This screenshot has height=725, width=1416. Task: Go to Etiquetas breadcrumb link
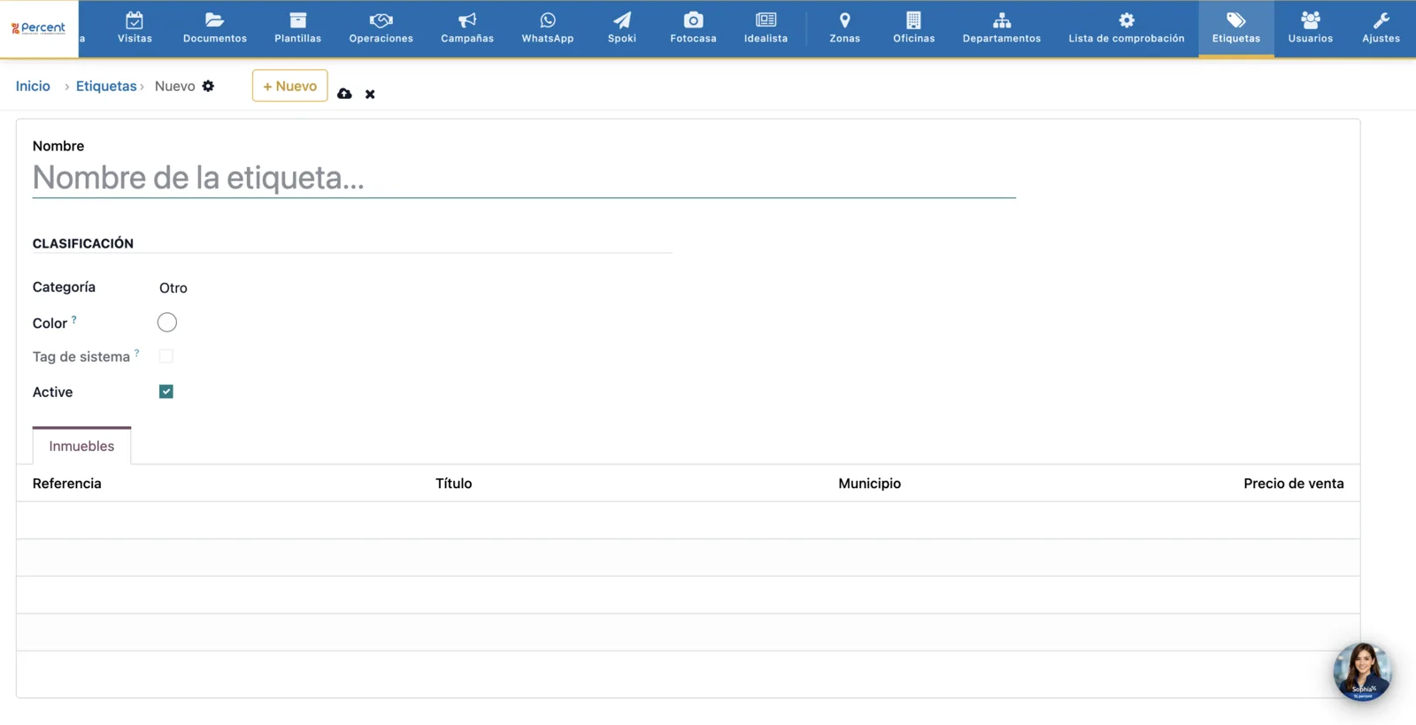[106, 86]
